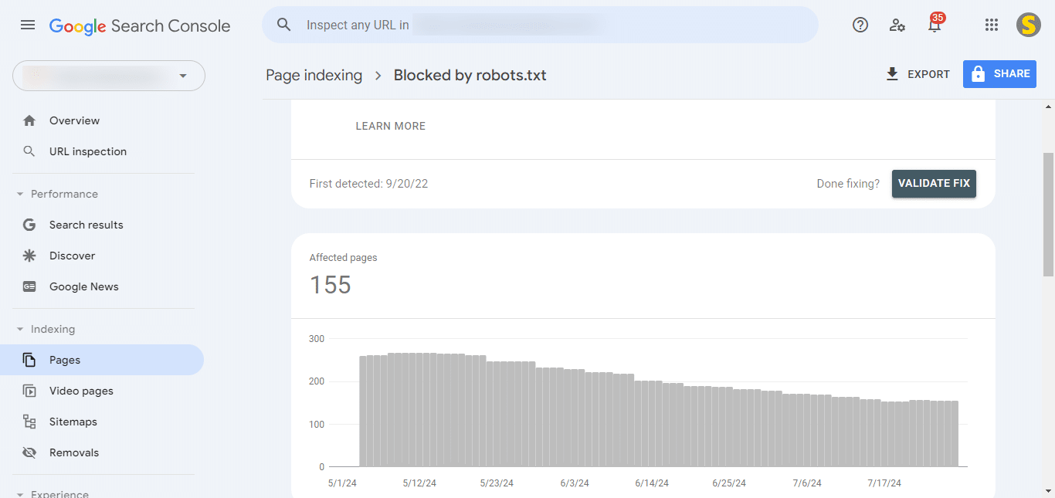
Task: Open the Discover report
Action: click(102, 256)
